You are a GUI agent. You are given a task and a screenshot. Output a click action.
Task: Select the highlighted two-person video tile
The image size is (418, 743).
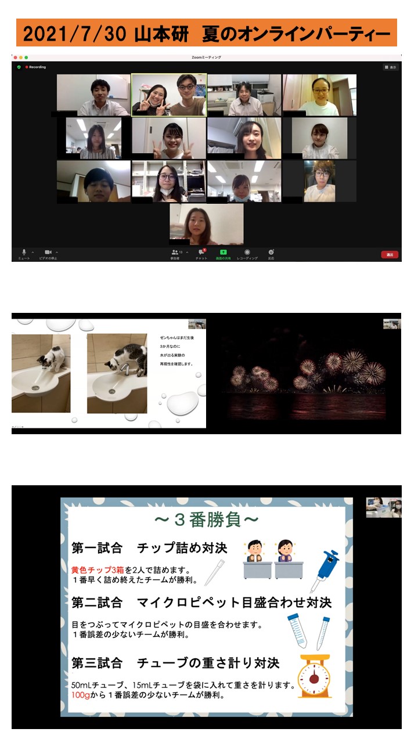[x=169, y=95]
